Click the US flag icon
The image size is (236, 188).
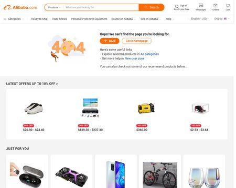226,19
